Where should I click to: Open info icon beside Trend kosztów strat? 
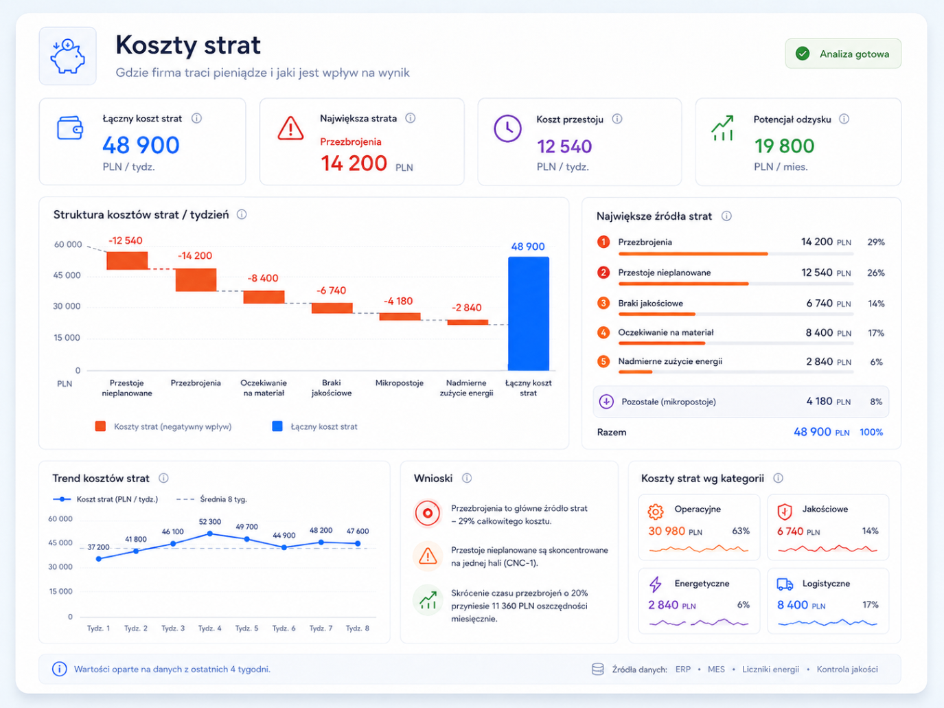point(163,478)
